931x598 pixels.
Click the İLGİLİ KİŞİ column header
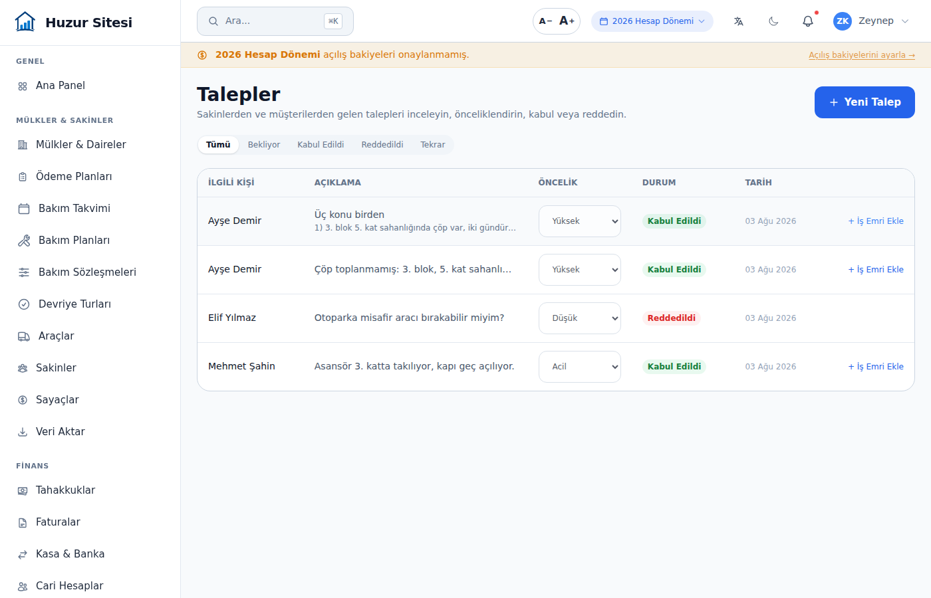(231, 183)
